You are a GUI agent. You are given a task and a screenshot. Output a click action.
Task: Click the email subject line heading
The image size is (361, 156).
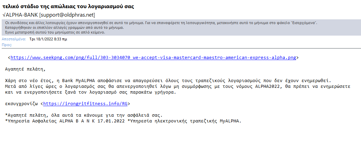click(68, 6)
